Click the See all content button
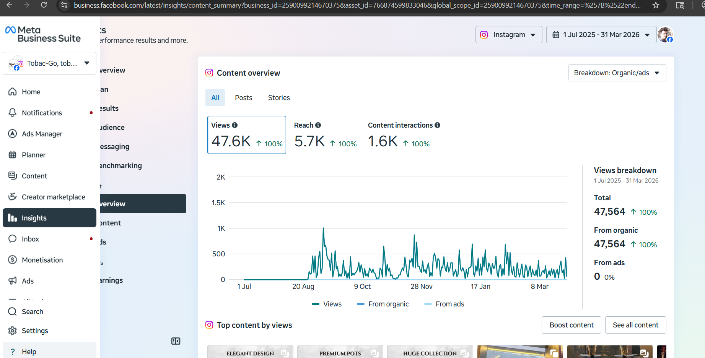Viewport: 705px width, 358px height. 636,325
